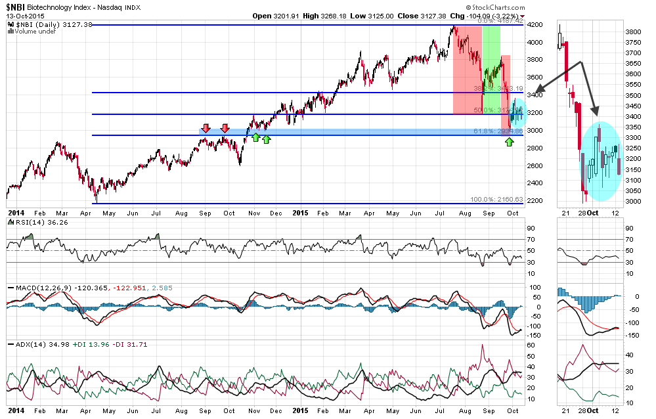Click Fibonacci label '38.2%: 3413.19'
Screen dimensions: 656x419
[x=498, y=88]
